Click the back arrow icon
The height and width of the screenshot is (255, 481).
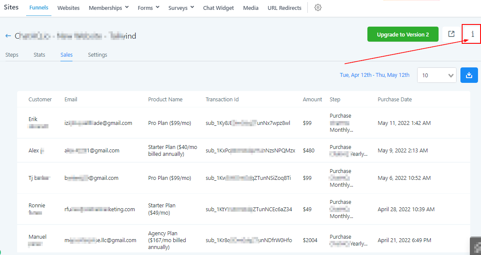click(x=8, y=36)
